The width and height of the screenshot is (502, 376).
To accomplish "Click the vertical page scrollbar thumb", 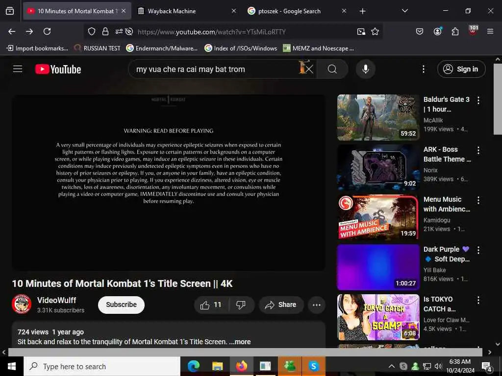I will pyautogui.click(x=498, y=98).
